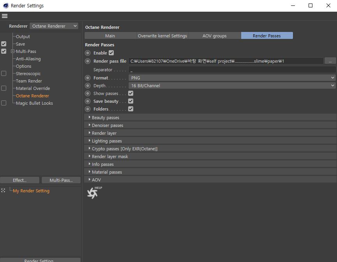Open the Renderer dropdown
The image size is (337, 262).
tap(54, 26)
